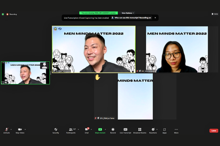Open Zoom Apps

(164, 131)
